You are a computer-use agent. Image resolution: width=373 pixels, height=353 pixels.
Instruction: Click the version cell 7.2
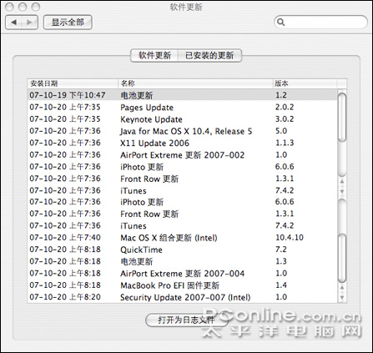tap(280, 250)
